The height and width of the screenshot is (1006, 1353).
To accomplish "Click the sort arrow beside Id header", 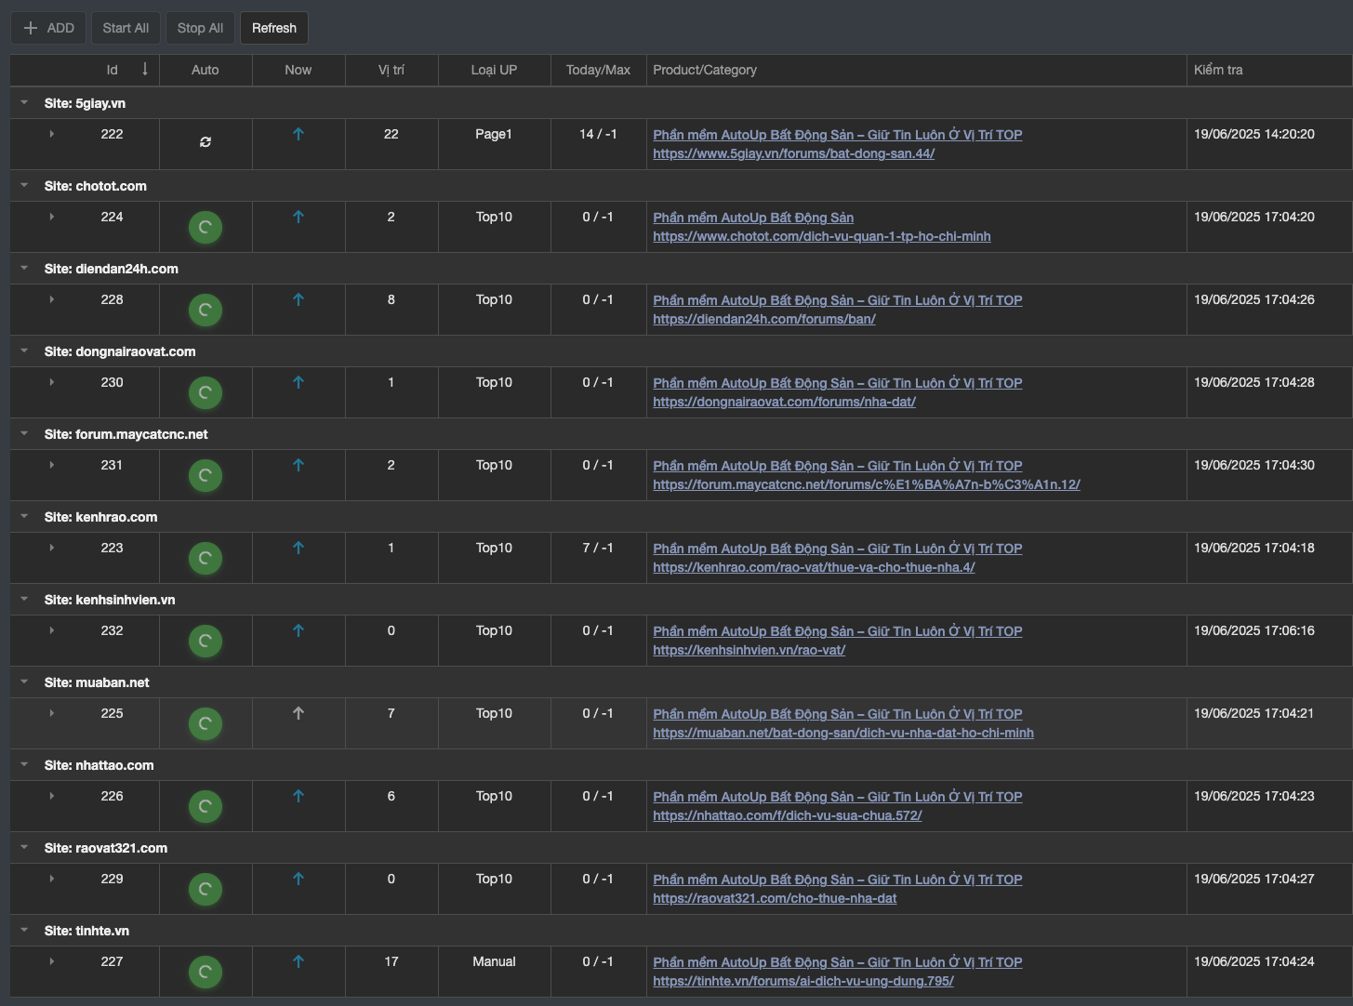I will click(x=145, y=70).
